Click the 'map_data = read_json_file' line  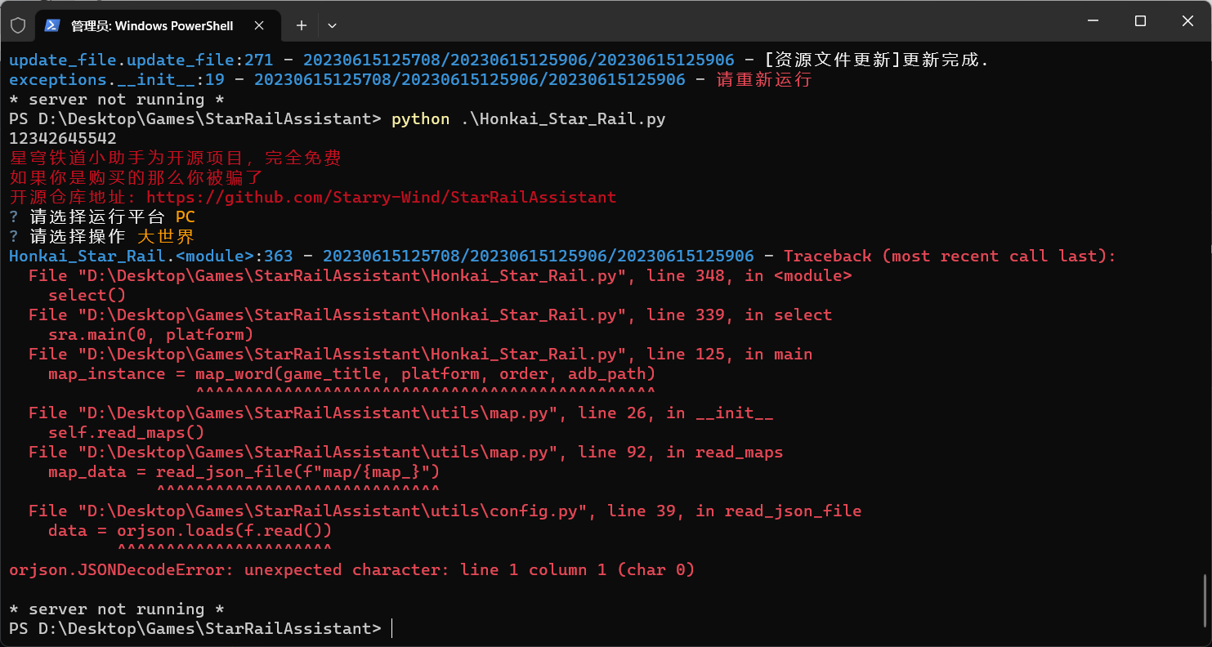(x=244, y=471)
